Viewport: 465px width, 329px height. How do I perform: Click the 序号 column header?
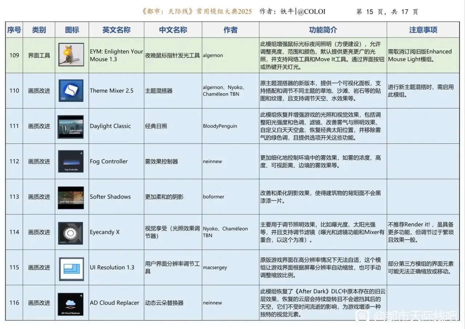pos(14,30)
